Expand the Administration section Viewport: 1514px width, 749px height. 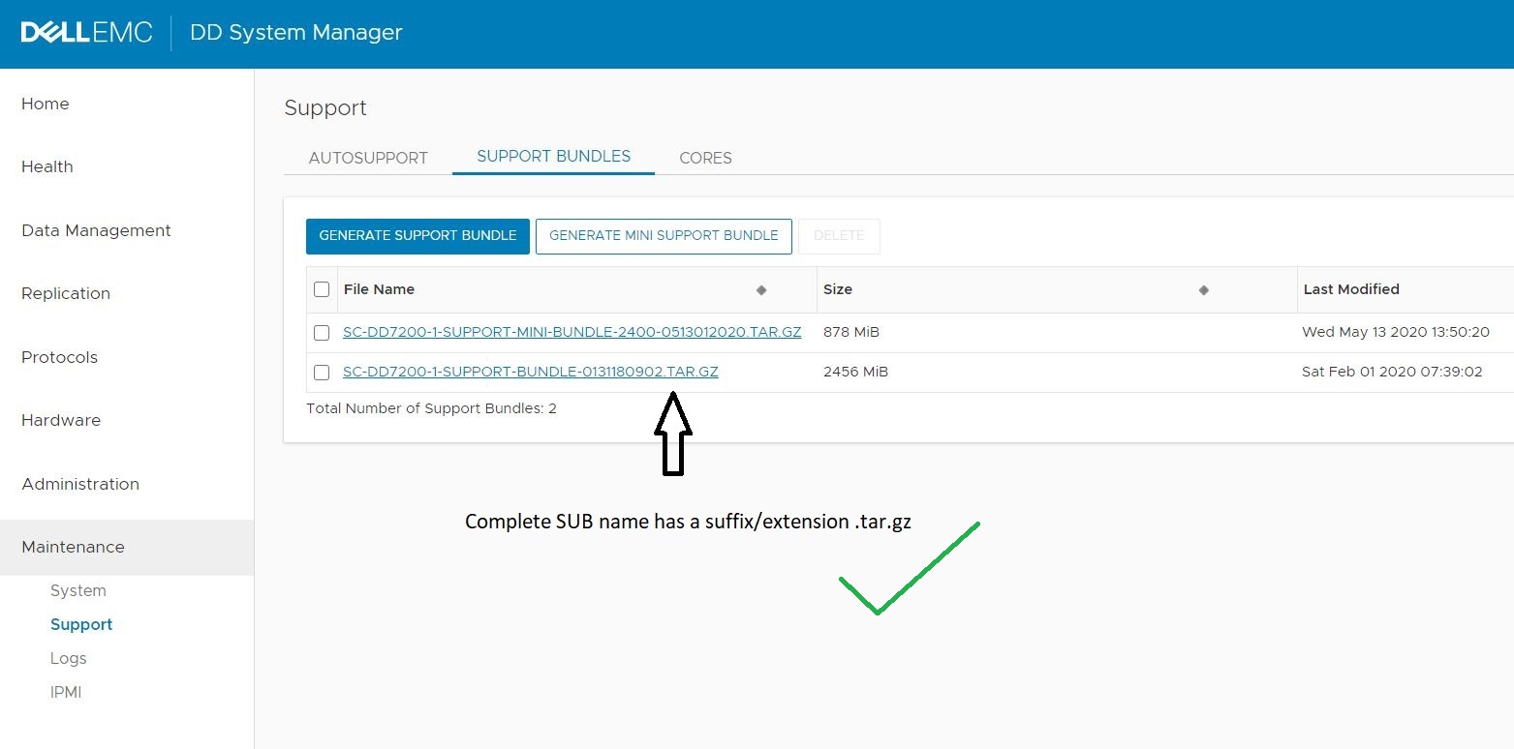pyautogui.click(x=79, y=484)
